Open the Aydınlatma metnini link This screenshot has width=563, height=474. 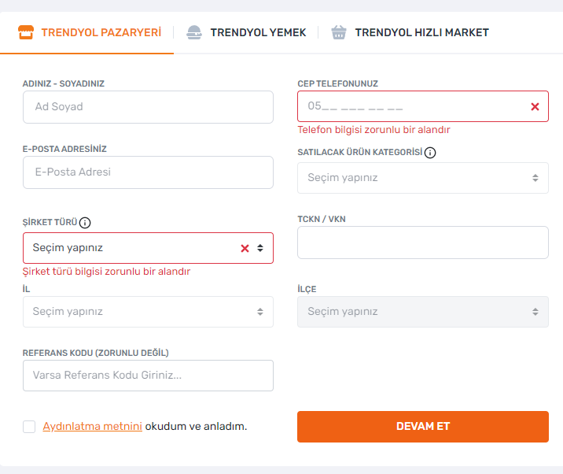tap(92, 427)
